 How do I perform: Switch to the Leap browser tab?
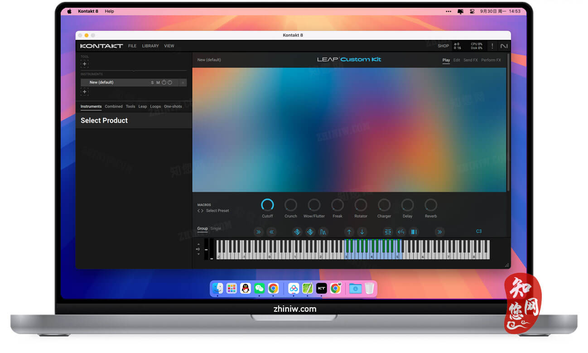143,106
